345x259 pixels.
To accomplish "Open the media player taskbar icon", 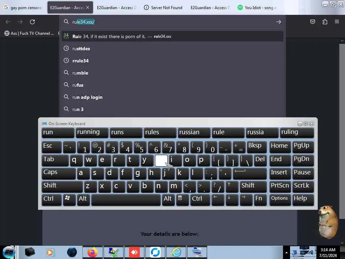I will click(x=50, y=252).
